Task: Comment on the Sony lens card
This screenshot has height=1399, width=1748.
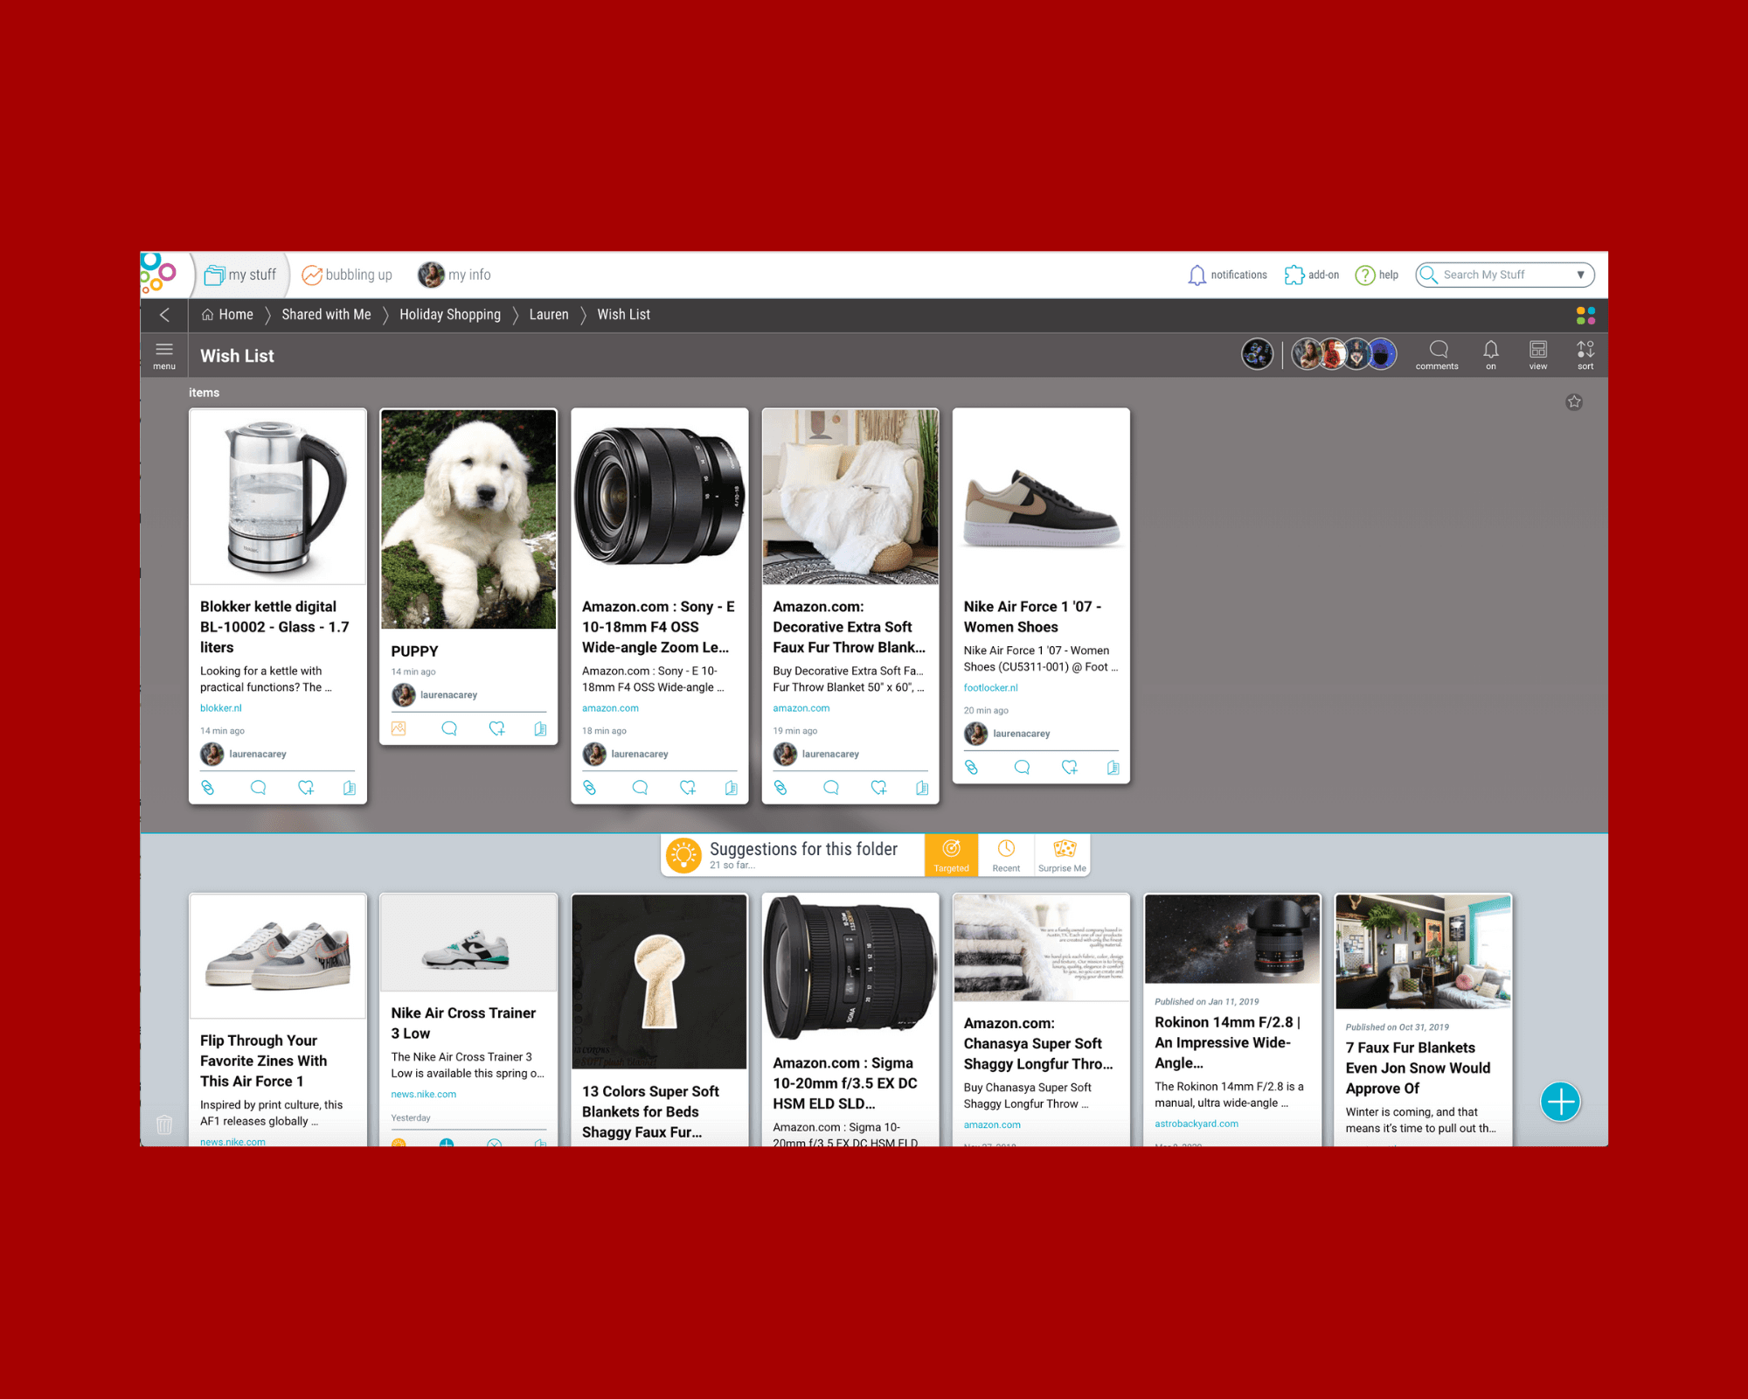Action: coord(640,788)
